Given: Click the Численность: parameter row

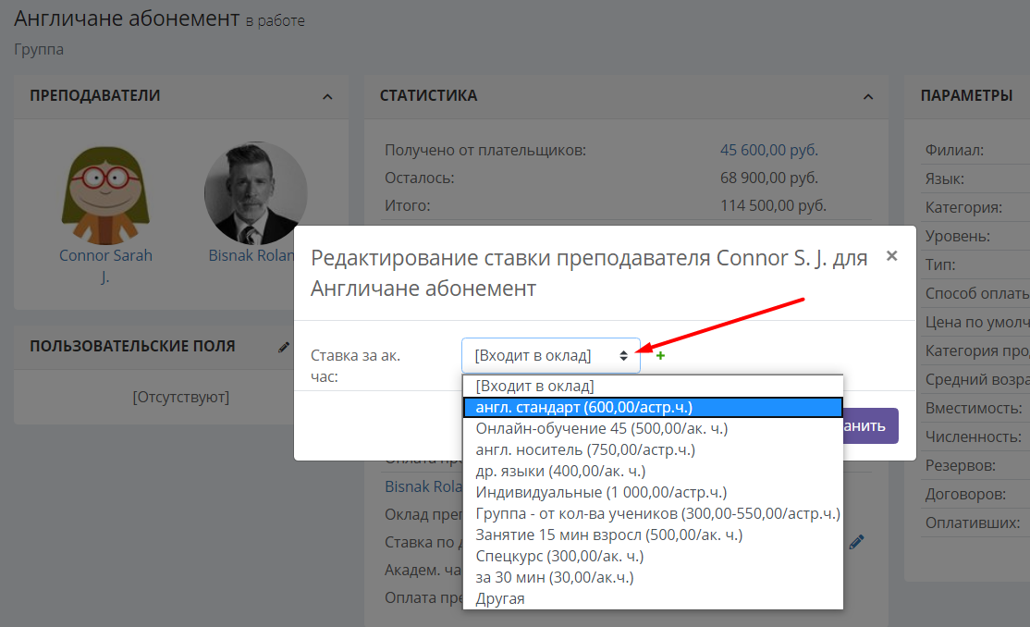Looking at the screenshot, I should 977,437.
